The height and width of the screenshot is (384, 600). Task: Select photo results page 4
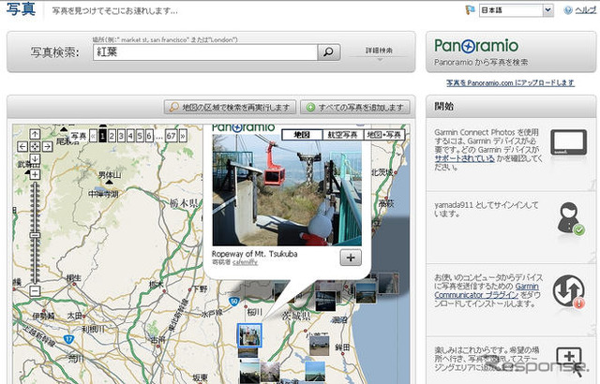pyautogui.click(x=130, y=136)
